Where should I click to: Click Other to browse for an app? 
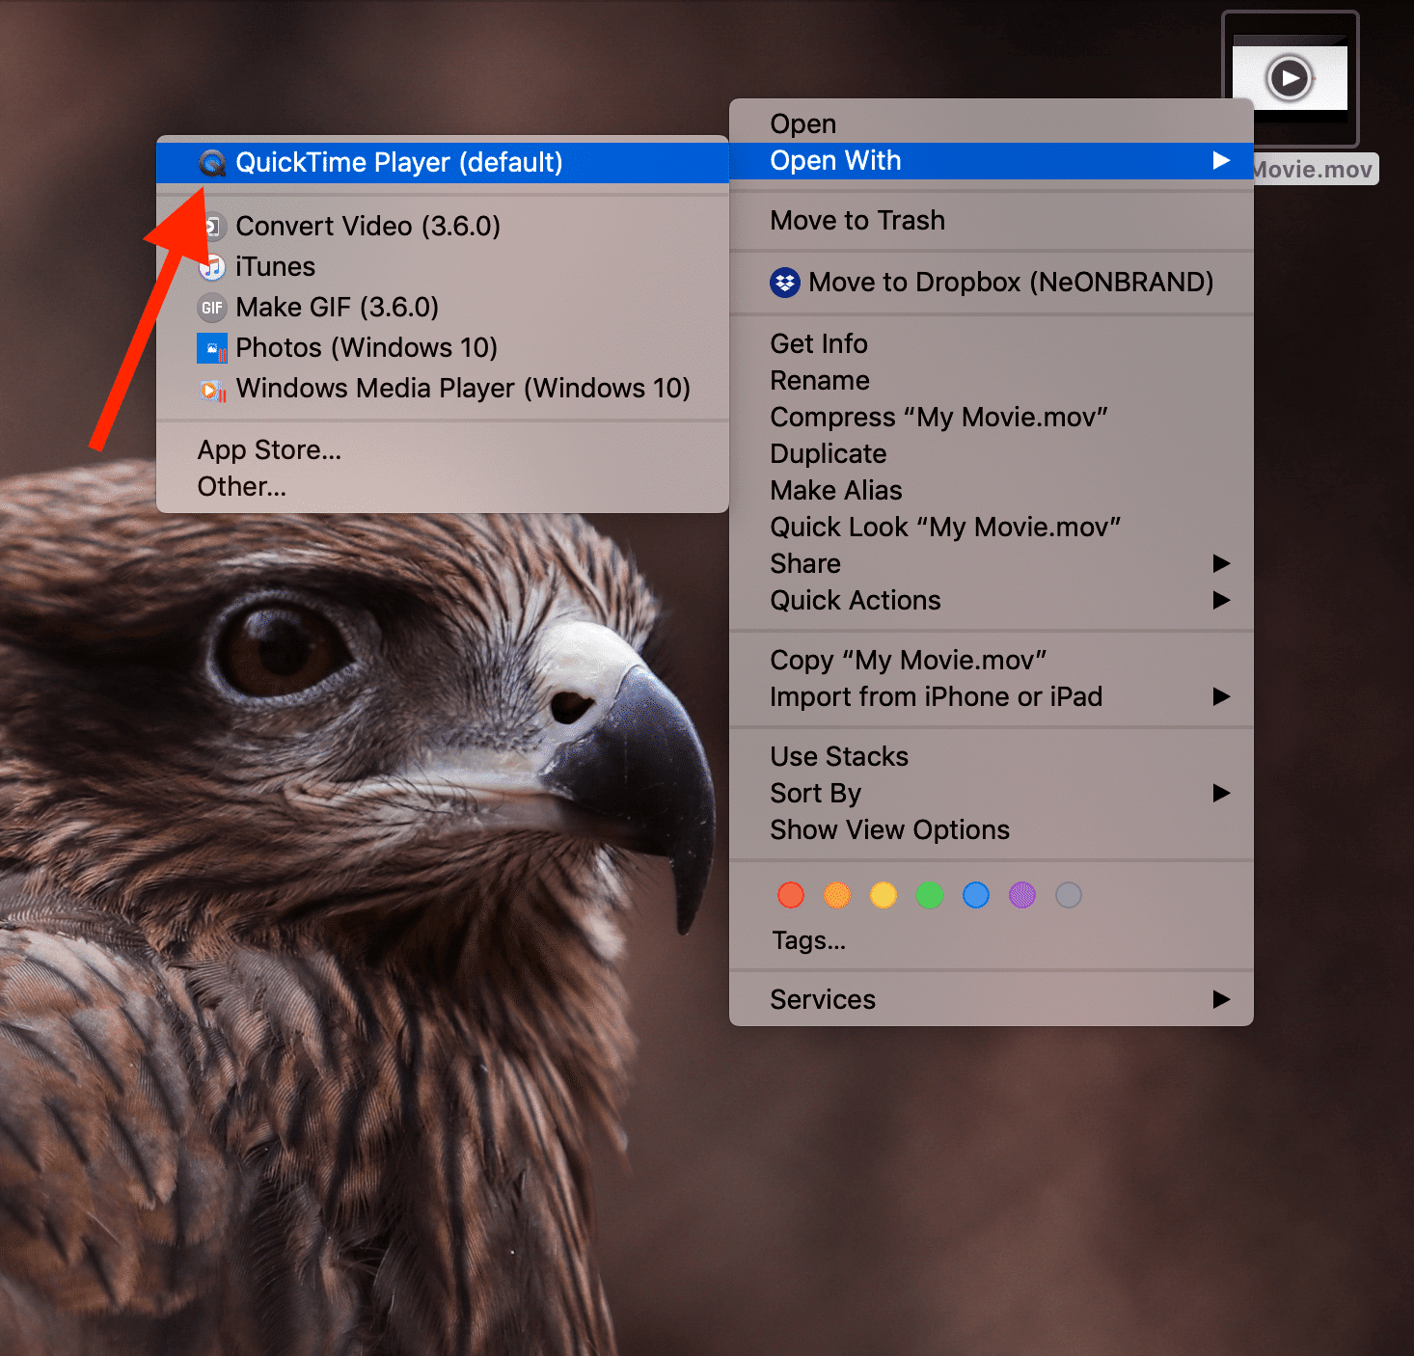click(241, 486)
